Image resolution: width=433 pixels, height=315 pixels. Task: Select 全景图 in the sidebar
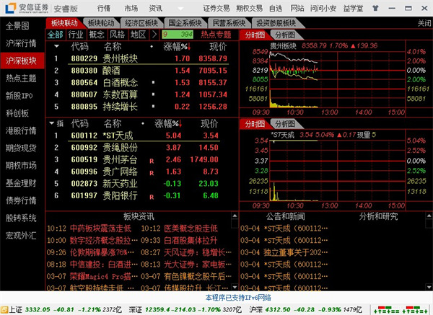[x=17, y=26]
